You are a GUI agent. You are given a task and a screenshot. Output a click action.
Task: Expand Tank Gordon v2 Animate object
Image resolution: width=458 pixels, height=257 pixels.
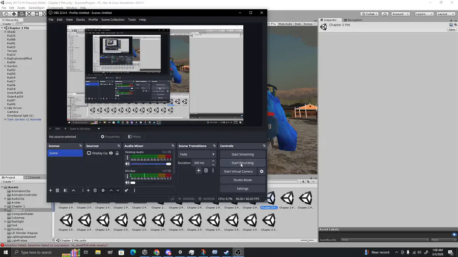tap(5, 119)
